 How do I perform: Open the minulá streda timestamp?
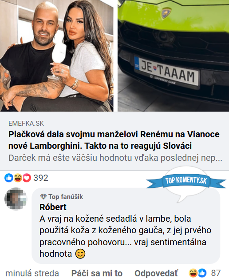pyautogui.click(x=32, y=273)
